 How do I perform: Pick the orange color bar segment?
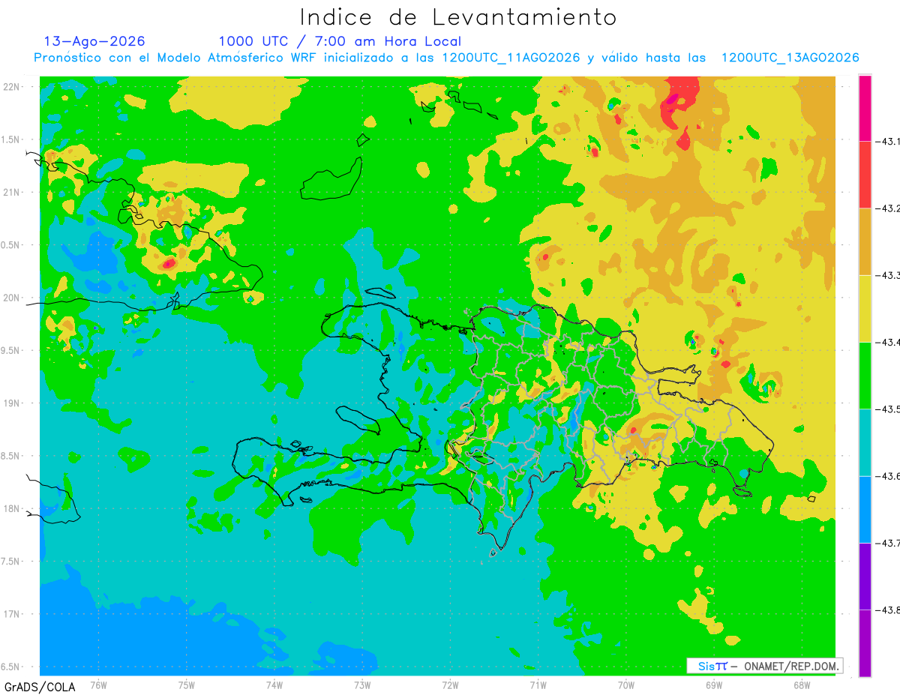click(865, 241)
